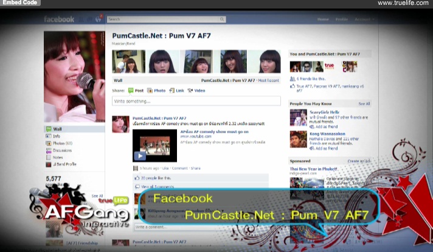The width and height of the screenshot is (433, 252).
Task: Open the AF comedy show must go on link
Action: (215, 131)
